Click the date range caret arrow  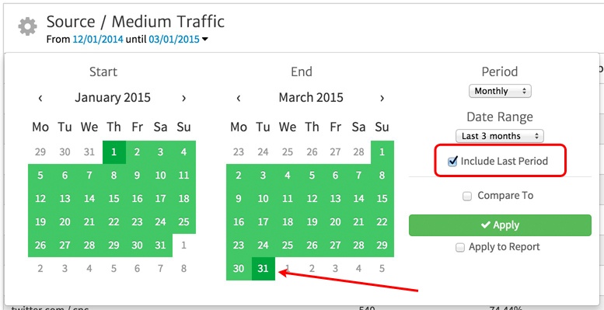tap(205, 40)
